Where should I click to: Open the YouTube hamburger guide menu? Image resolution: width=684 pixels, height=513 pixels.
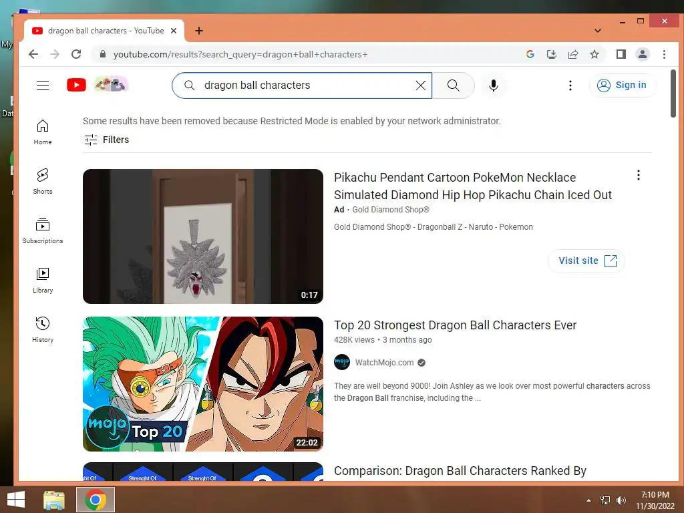[x=43, y=85]
